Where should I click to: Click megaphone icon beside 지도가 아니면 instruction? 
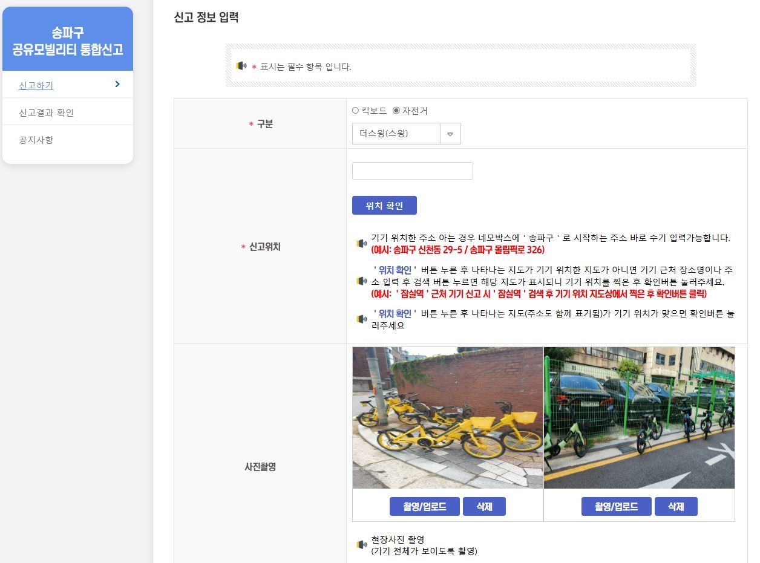[x=362, y=281]
